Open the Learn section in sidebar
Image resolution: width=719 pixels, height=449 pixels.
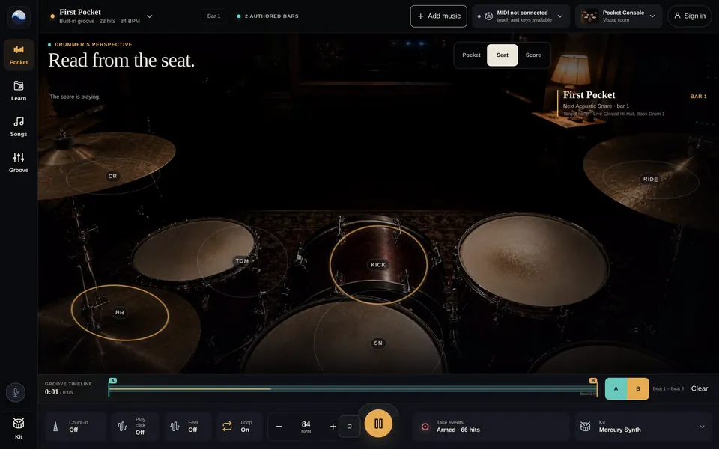[18, 91]
